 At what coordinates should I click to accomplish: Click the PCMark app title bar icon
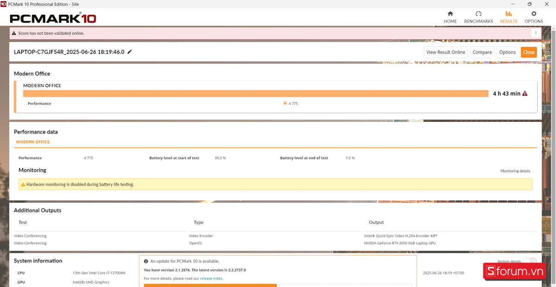coord(3,4)
